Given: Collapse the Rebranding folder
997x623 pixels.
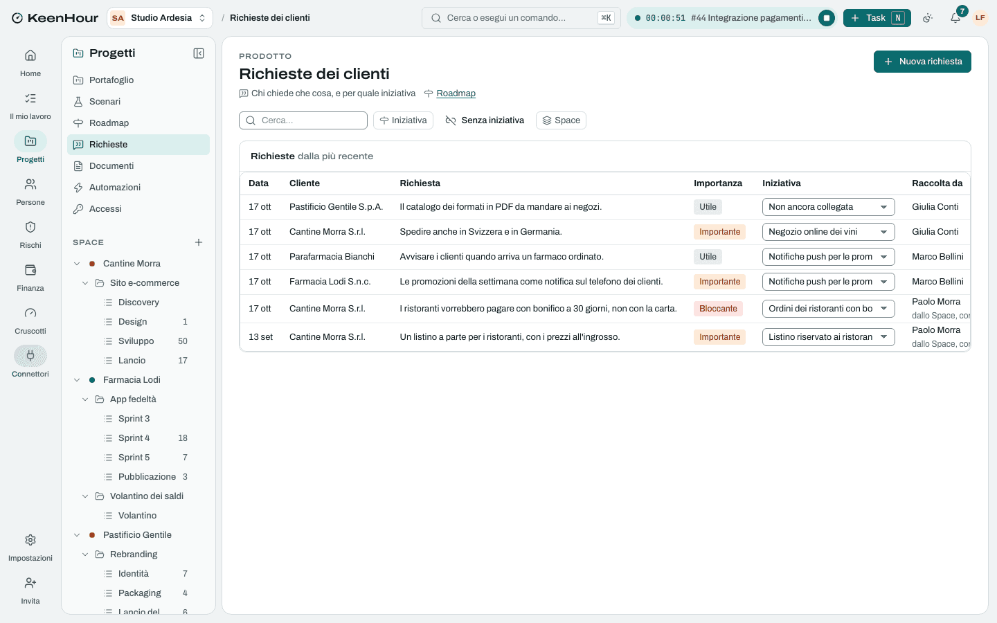Looking at the screenshot, I should tap(85, 554).
